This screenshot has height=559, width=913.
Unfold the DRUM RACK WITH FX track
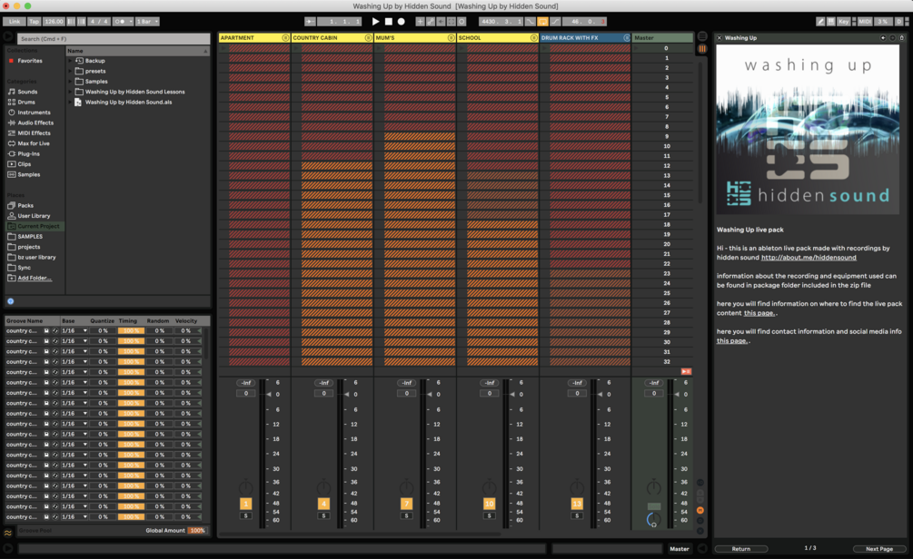click(x=627, y=38)
